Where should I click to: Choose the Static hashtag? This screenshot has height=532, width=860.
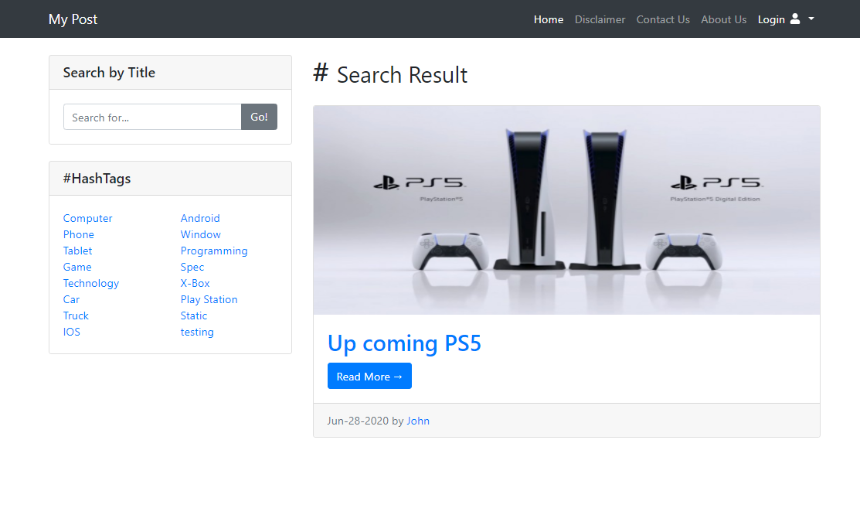(x=194, y=315)
